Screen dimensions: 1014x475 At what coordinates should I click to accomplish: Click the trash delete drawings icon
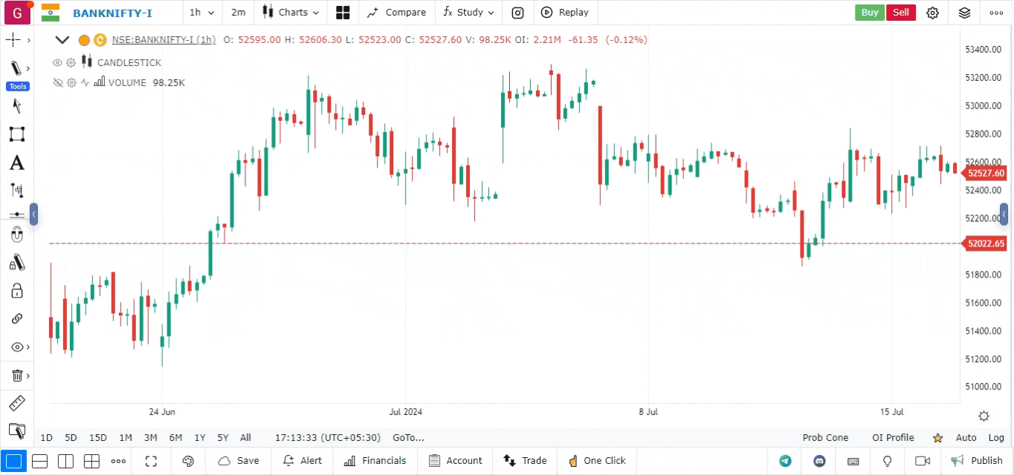pos(16,376)
